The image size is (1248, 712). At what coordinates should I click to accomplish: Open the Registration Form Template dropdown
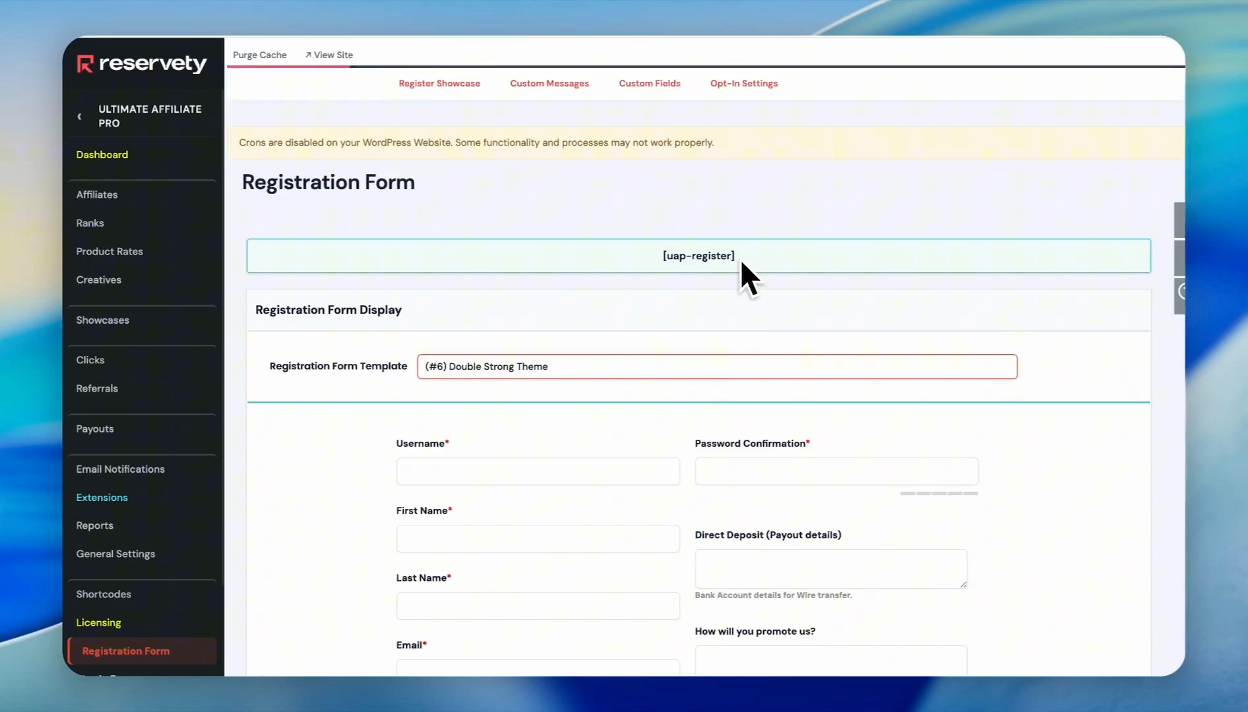pyautogui.click(x=716, y=367)
